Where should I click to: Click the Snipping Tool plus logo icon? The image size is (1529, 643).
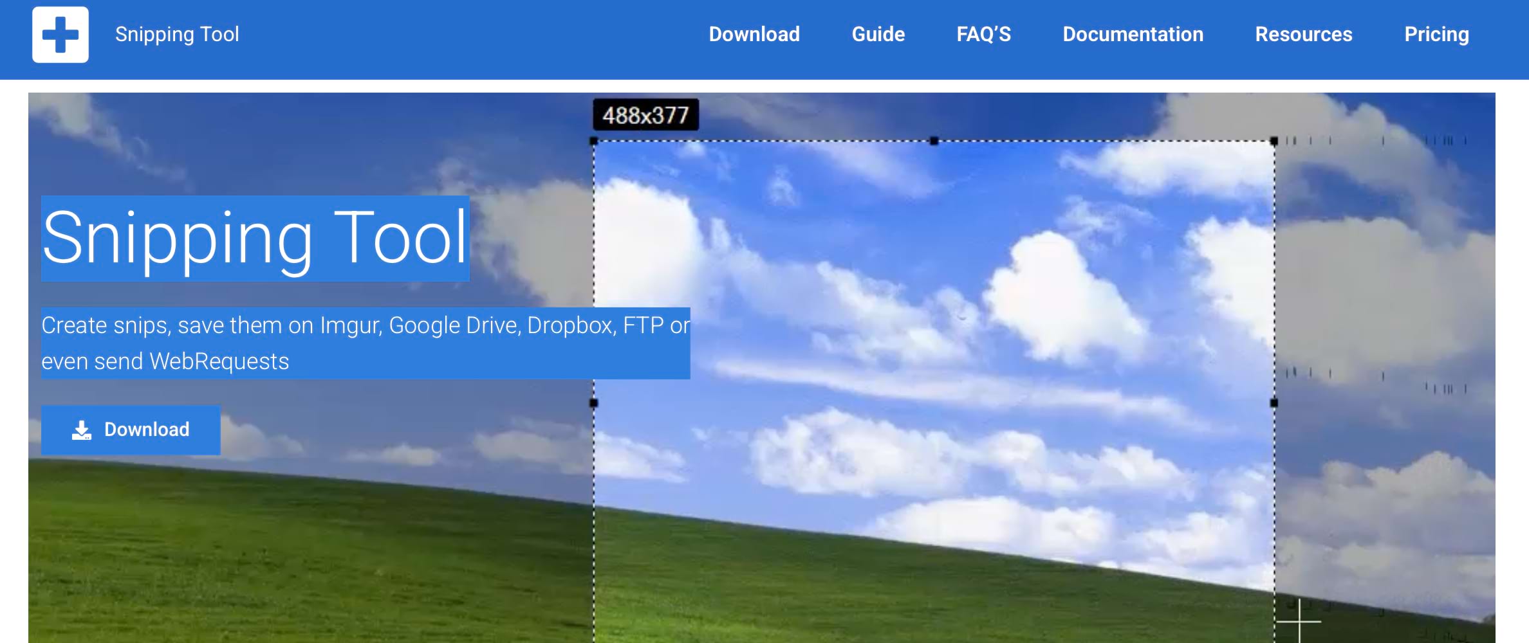(60, 35)
